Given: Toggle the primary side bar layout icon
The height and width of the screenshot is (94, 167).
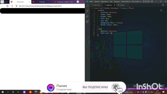Looking at the screenshot, I should [x=144, y=2].
